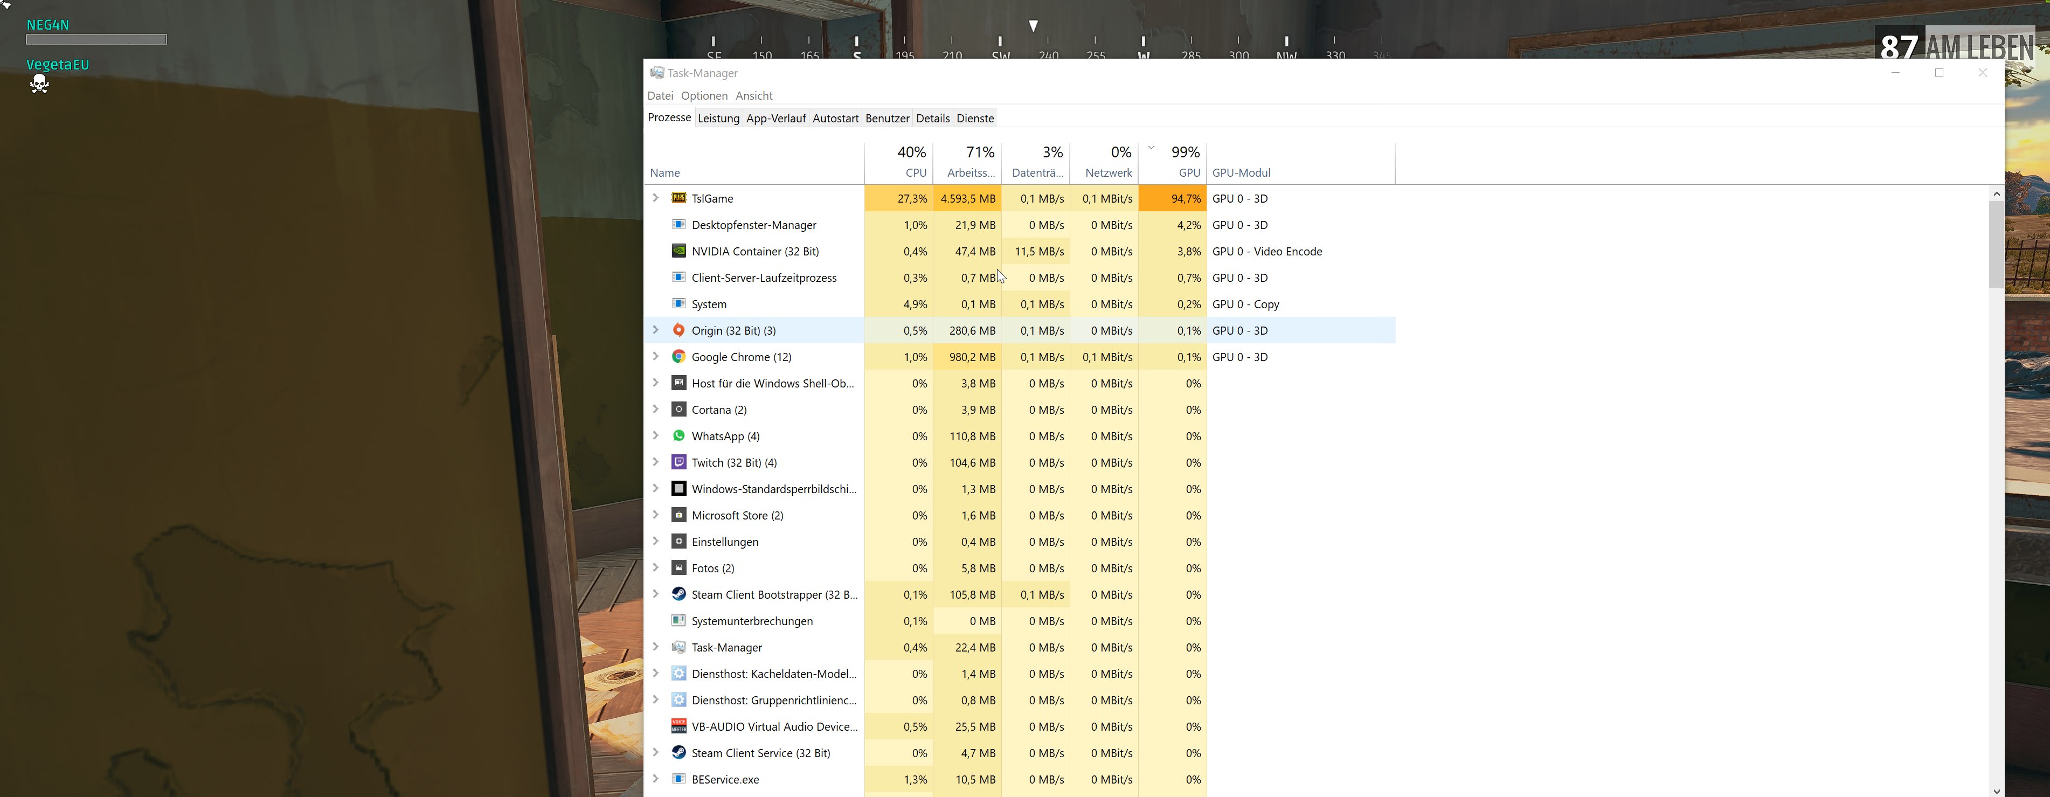Expand the Cortana (2) process group
Image resolution: width=2050 pixels, height=797 pixels.
point(656,410)
